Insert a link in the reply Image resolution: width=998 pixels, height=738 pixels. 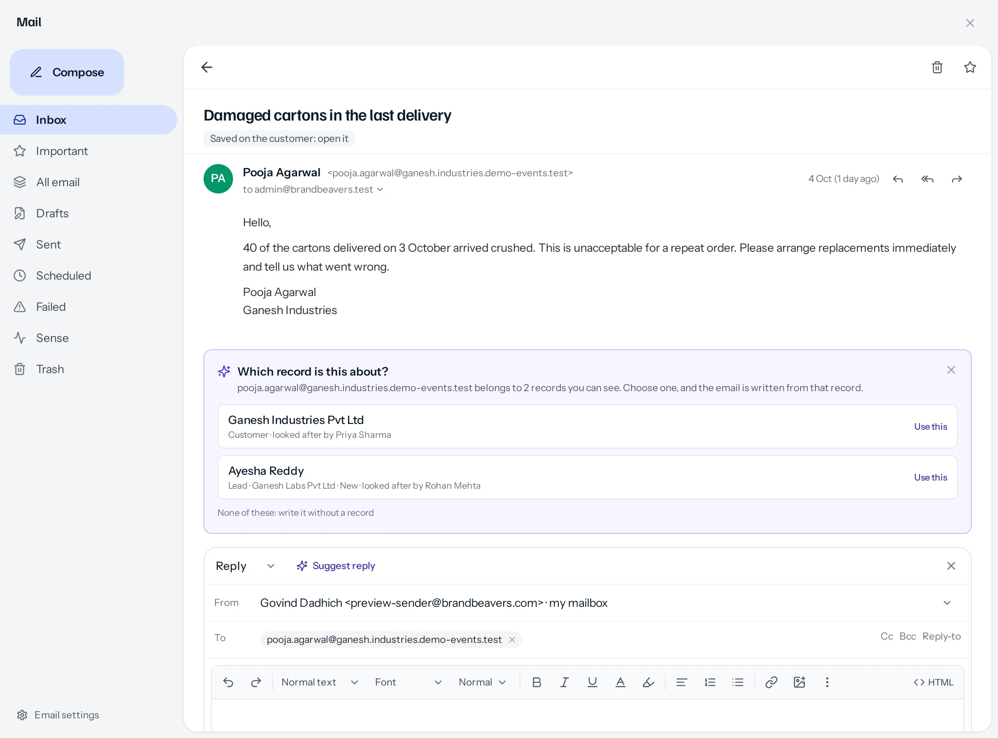point(771,682)
